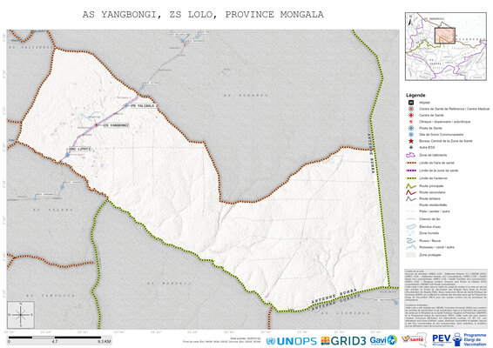The width and height of the screenshot is (493, 348).
Task: Click the data credits text block
Action: click(445, 298)
